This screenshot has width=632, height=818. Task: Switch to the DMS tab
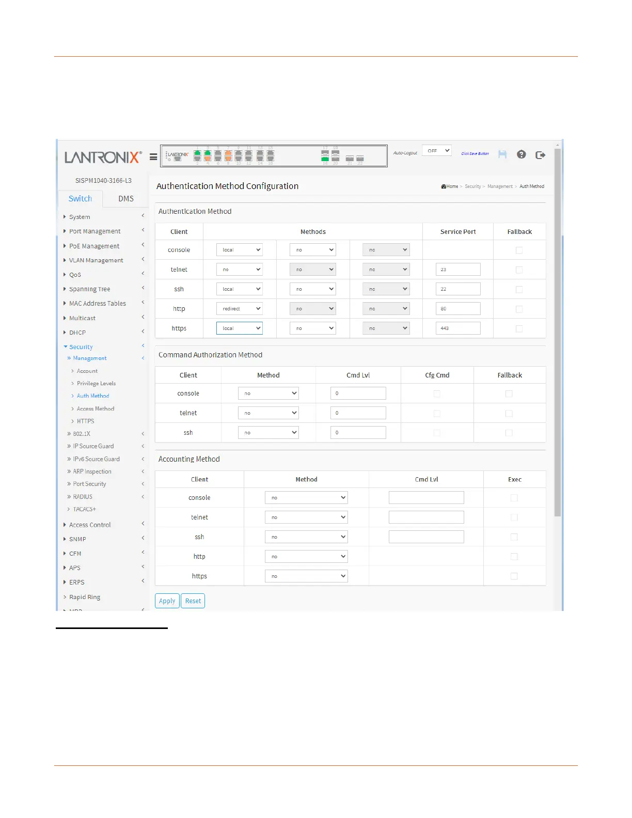click(126, 198)
